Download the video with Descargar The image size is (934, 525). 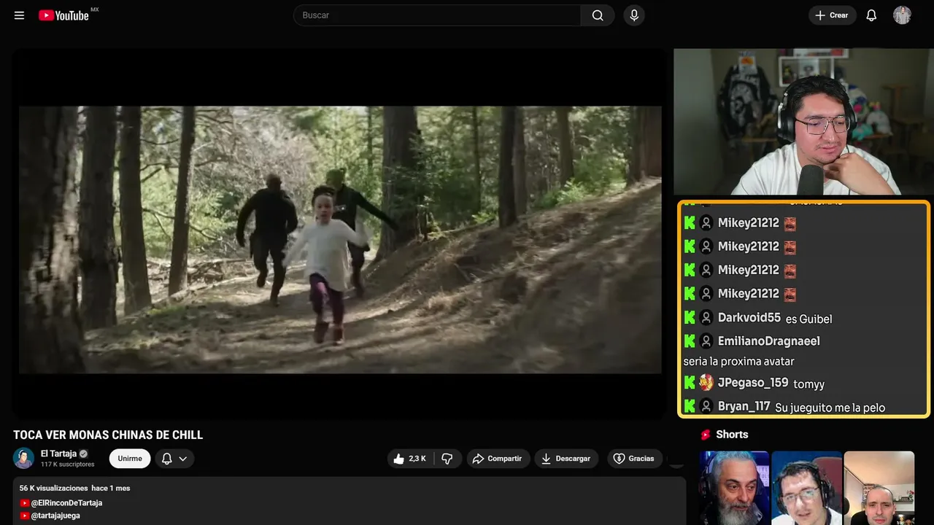coord(566,459)
